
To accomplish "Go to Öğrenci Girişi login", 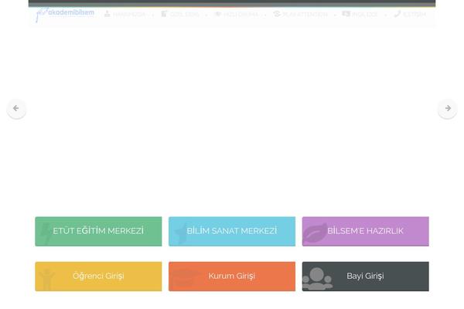I will coord(98,277).
